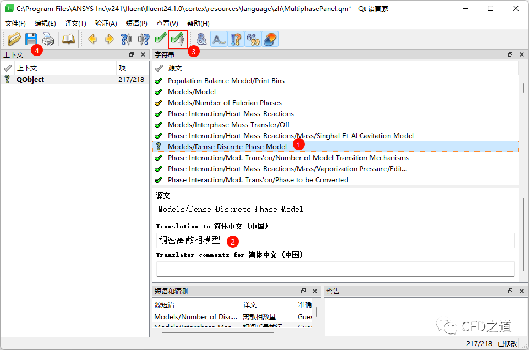Click the phrases panel vertical scrollbar
The height and width of the screenshot is (350, 529).
coord(317,313)
